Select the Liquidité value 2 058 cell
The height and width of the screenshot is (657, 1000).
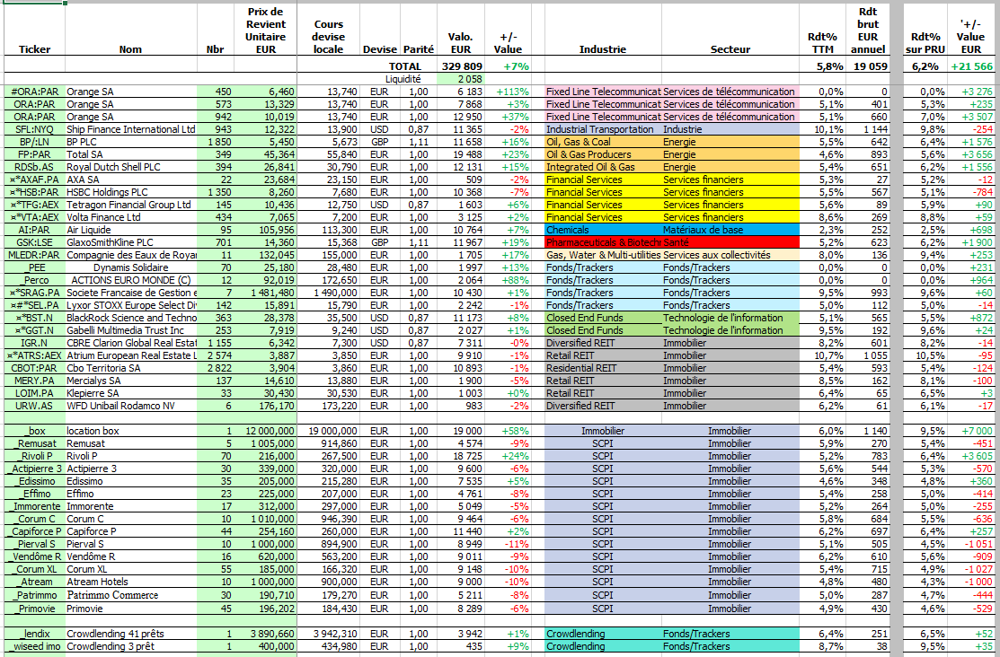click(461, 79)
